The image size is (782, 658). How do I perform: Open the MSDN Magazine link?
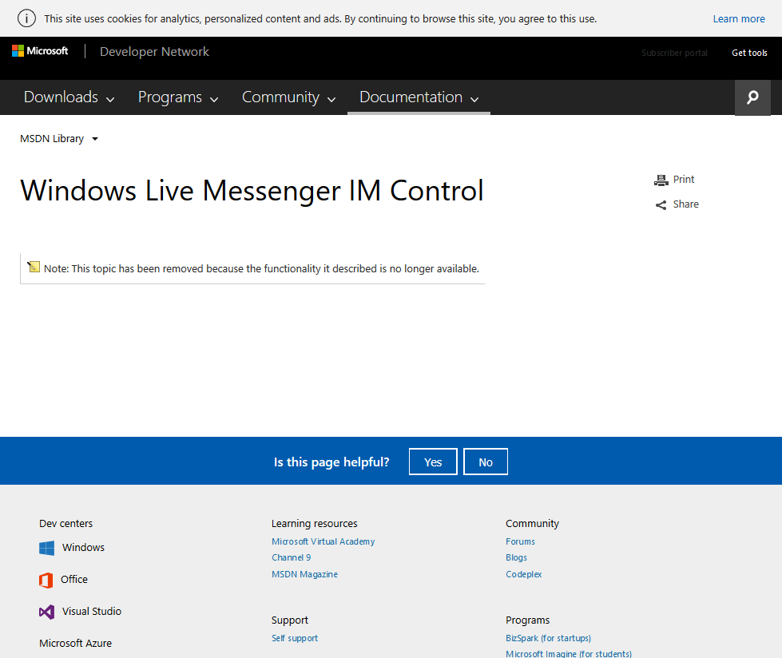point(304,574)
